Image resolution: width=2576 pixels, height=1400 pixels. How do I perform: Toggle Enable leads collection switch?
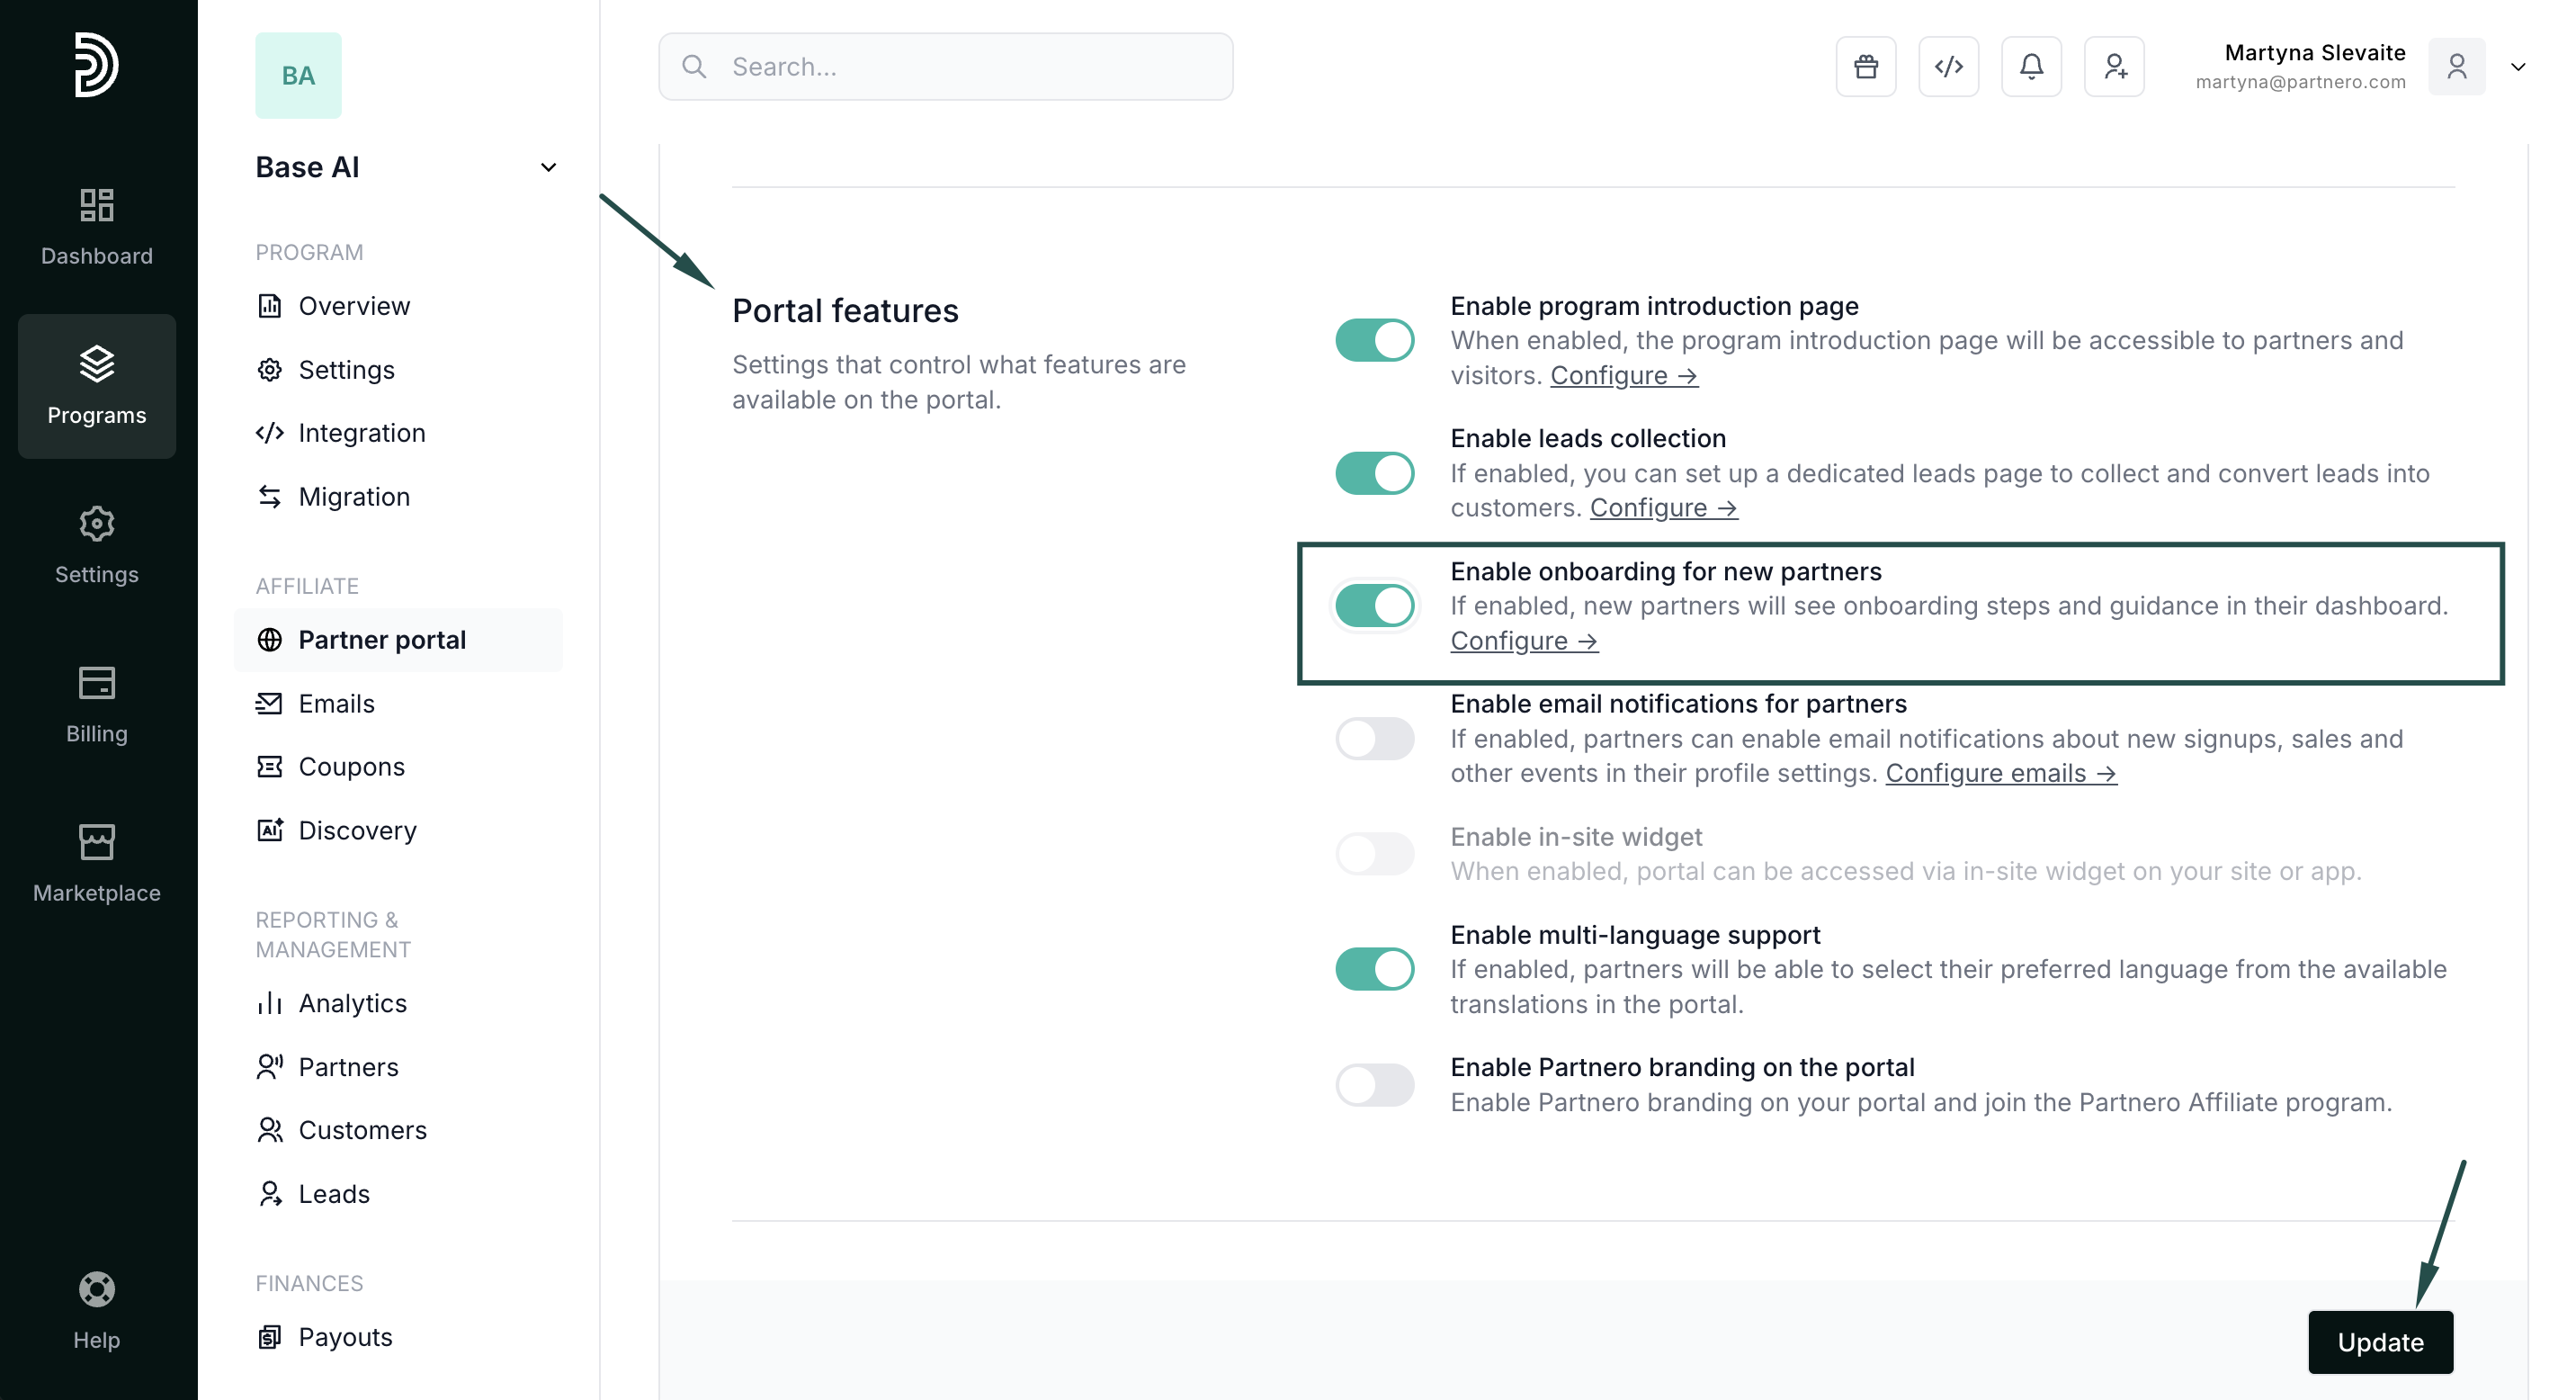click(1374, 473)
